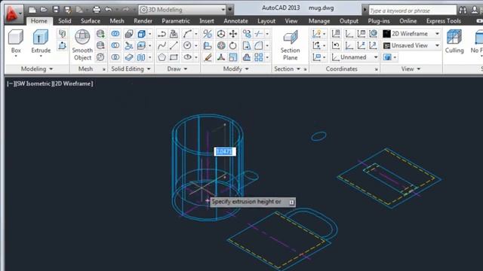
Task: Click the Output ribbon tab
Action: coord(349,21)
